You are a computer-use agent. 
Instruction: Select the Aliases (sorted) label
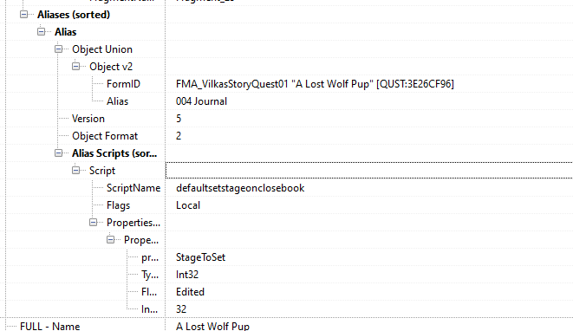74,15
